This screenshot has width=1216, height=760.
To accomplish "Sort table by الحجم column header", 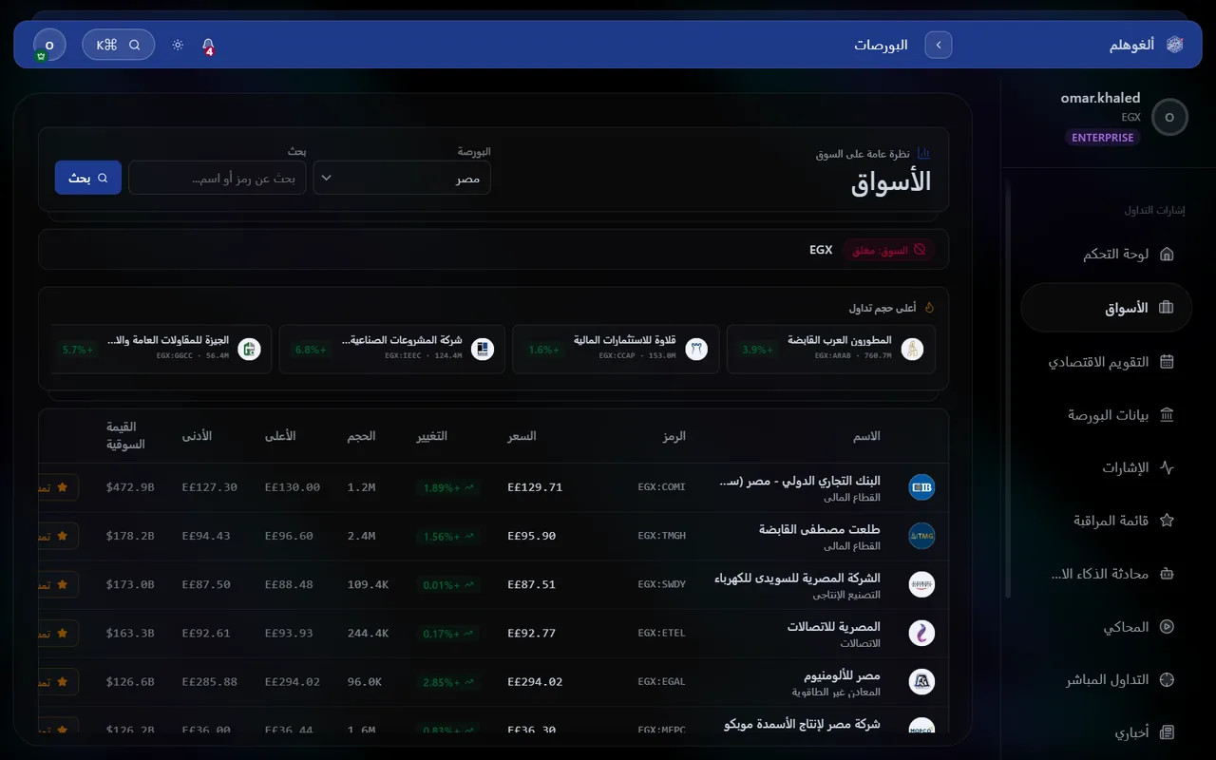I will [x=361, y=436].
